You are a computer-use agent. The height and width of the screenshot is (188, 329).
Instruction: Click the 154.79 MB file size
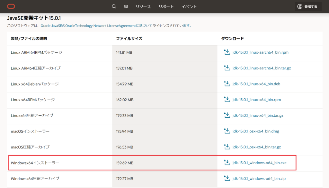point(125,84)
